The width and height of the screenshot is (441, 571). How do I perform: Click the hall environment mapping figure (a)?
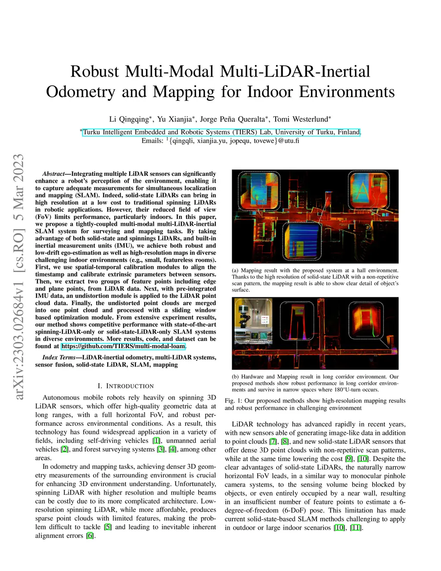click(315, 216)
